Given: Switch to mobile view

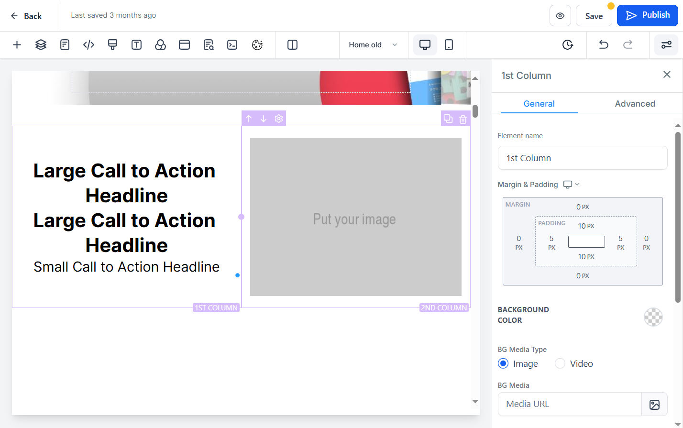Looking at the screenshot, I should pos(449,45).
